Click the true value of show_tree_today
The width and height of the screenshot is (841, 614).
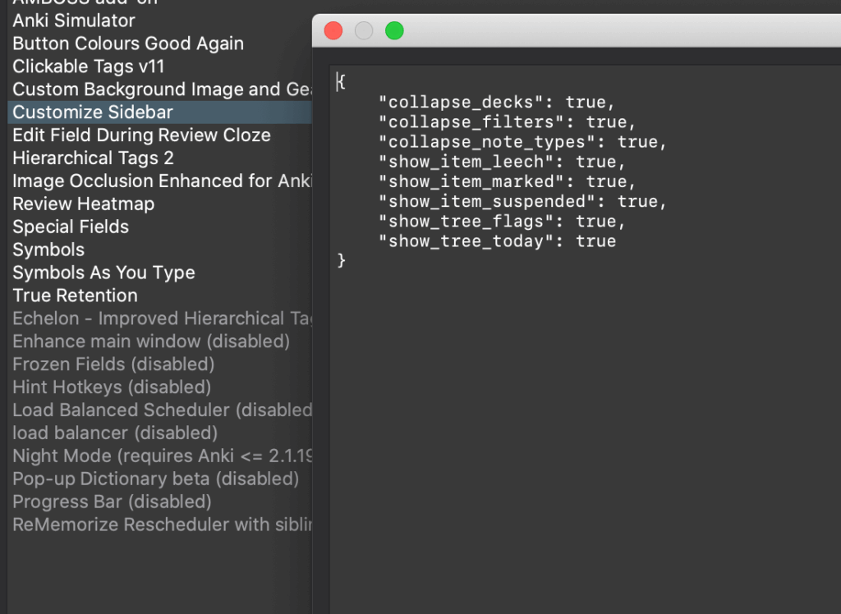(596, 241)
